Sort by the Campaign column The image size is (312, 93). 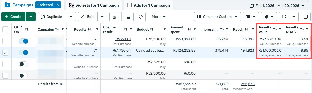[x=57, y=29]
